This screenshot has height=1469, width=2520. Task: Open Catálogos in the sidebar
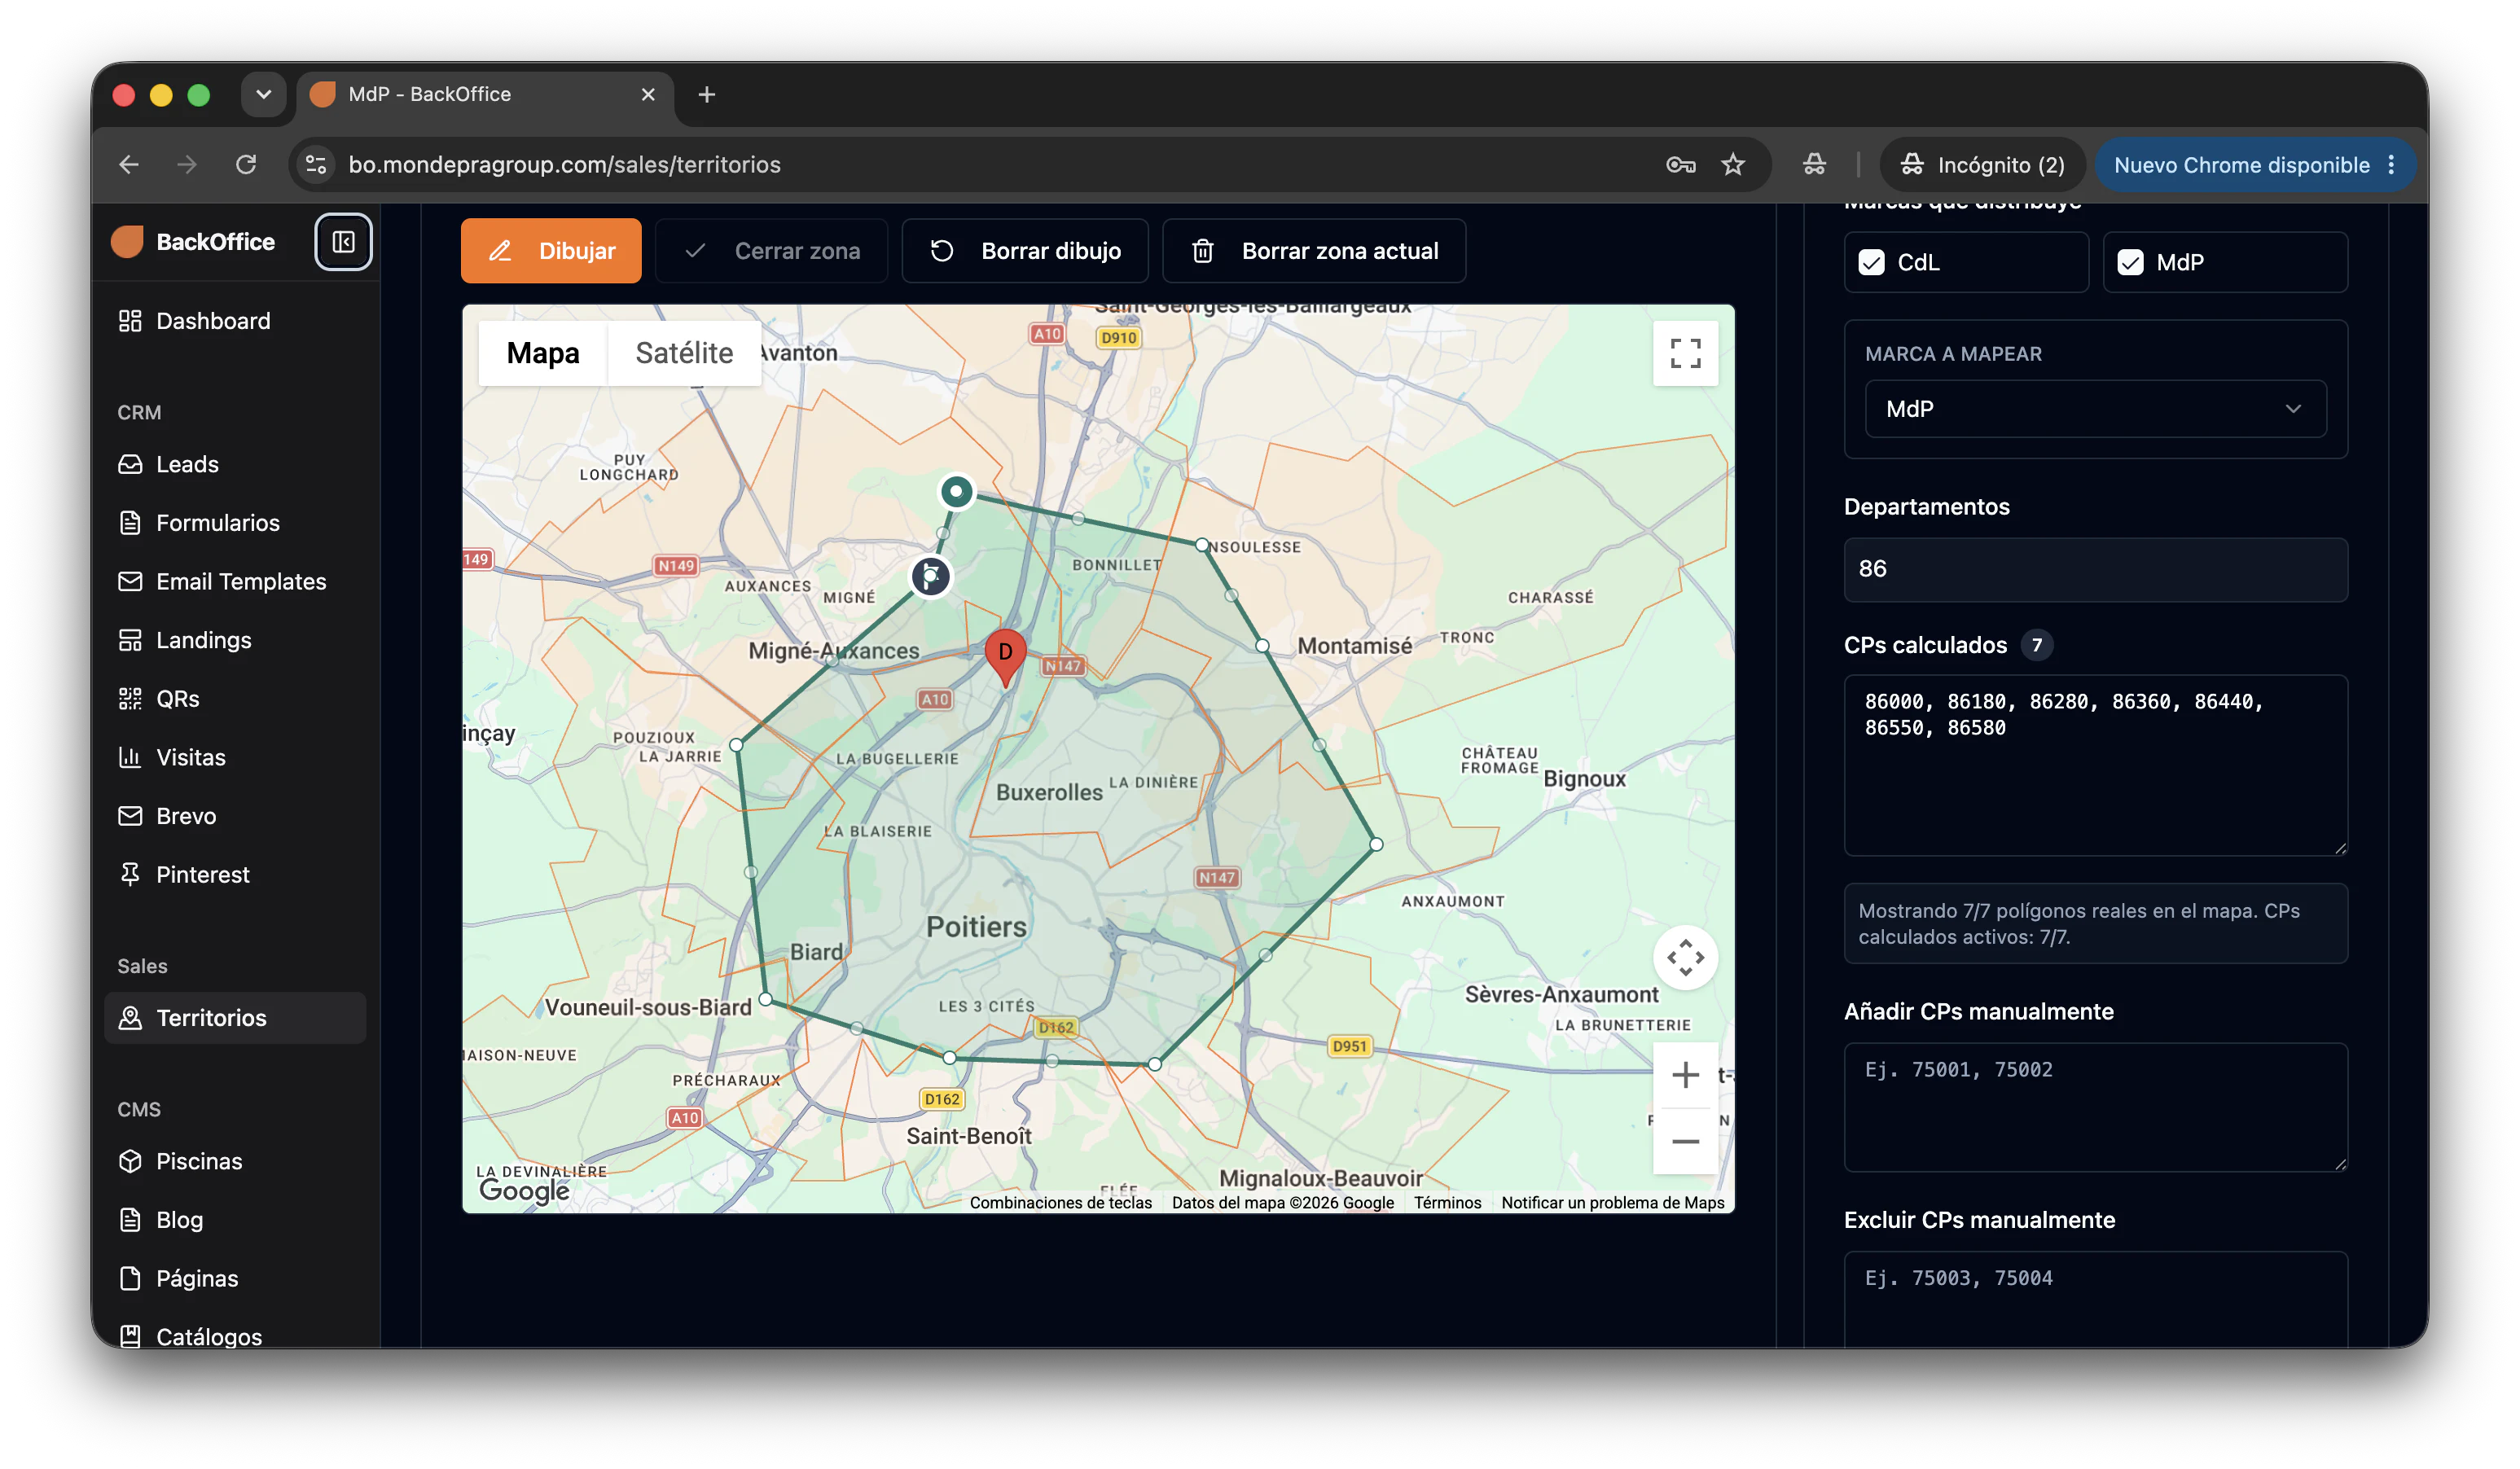pyautogui.click(x=235, y=1336)
